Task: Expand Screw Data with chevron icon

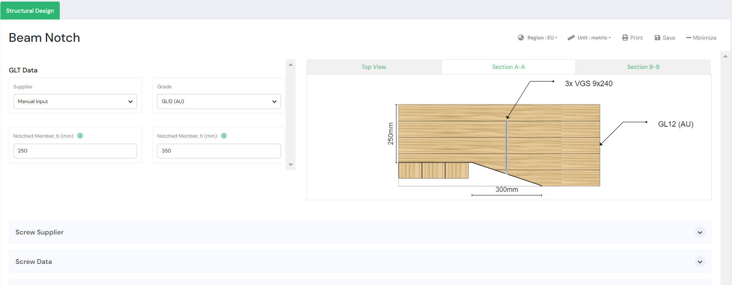Action: [700, 262]
